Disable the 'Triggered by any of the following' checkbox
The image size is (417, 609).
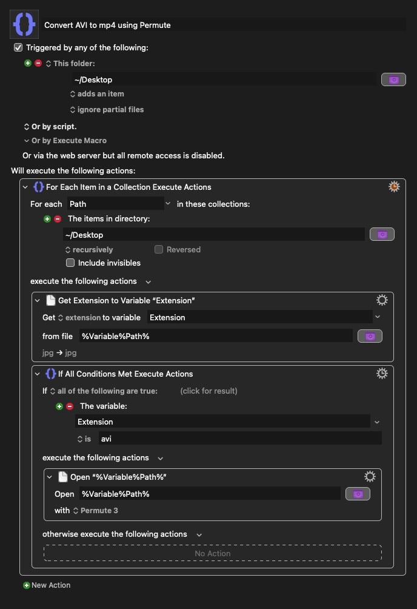click(18, 47)
